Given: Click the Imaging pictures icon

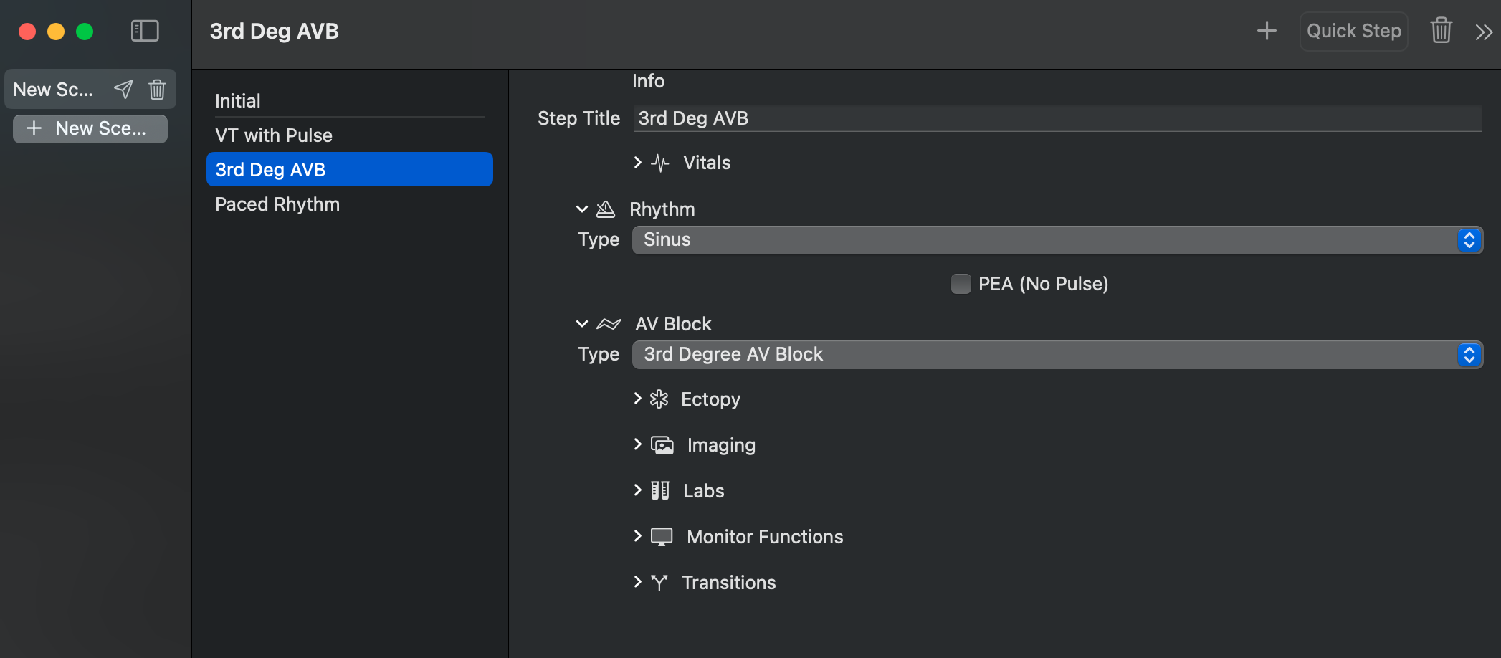Looking at the screenshot, I should tap(662, 445).
